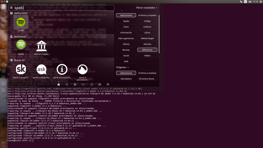Toggle the Archivos y carpetas category filter
The width and height of the screenshot is (263, 148).
pyautogui.click(x=147, y=15)
